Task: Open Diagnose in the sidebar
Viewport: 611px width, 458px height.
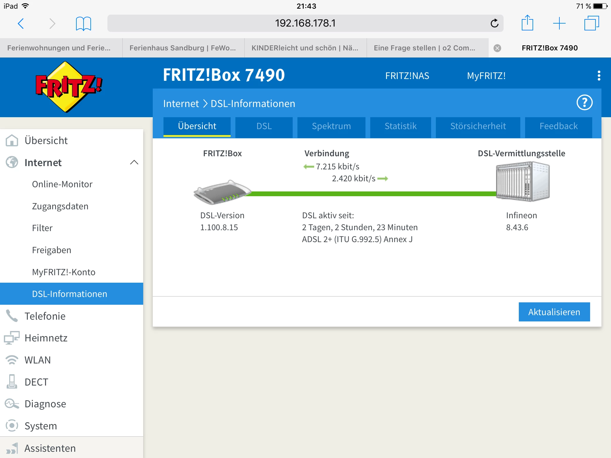Action: pyautogui.click(x=72, y=404)
